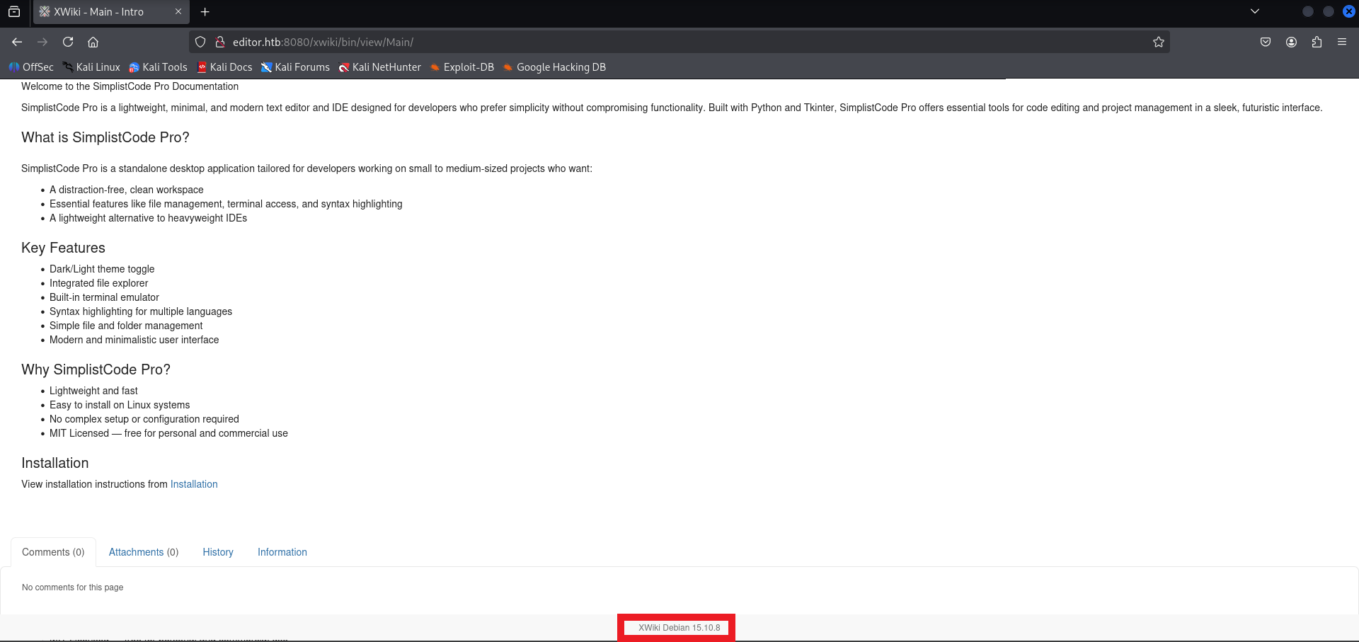Open the Kali Forums bookmark
Screen dimensions: 1359x642
[x=296, y=67]
